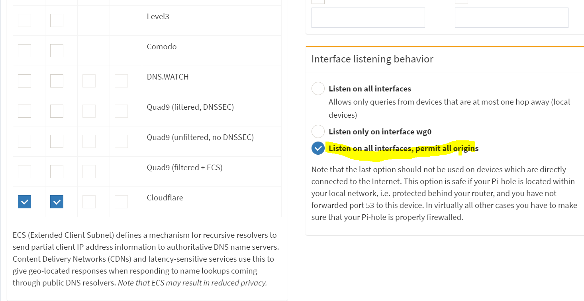Tick the fourth Cloudflare checkbox
584x301 pixels.
click(x=121, y=202)
